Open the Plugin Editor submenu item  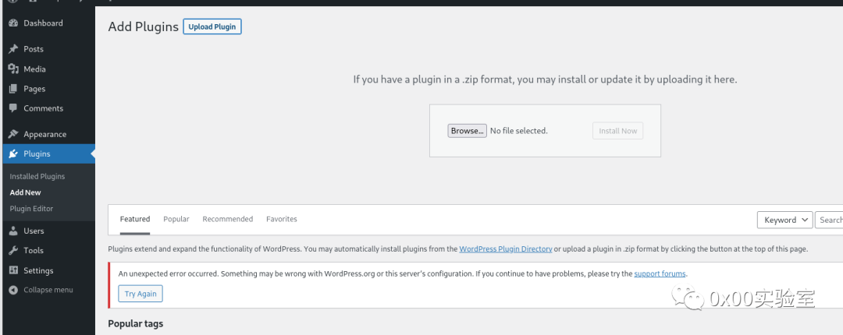point(31,208)
